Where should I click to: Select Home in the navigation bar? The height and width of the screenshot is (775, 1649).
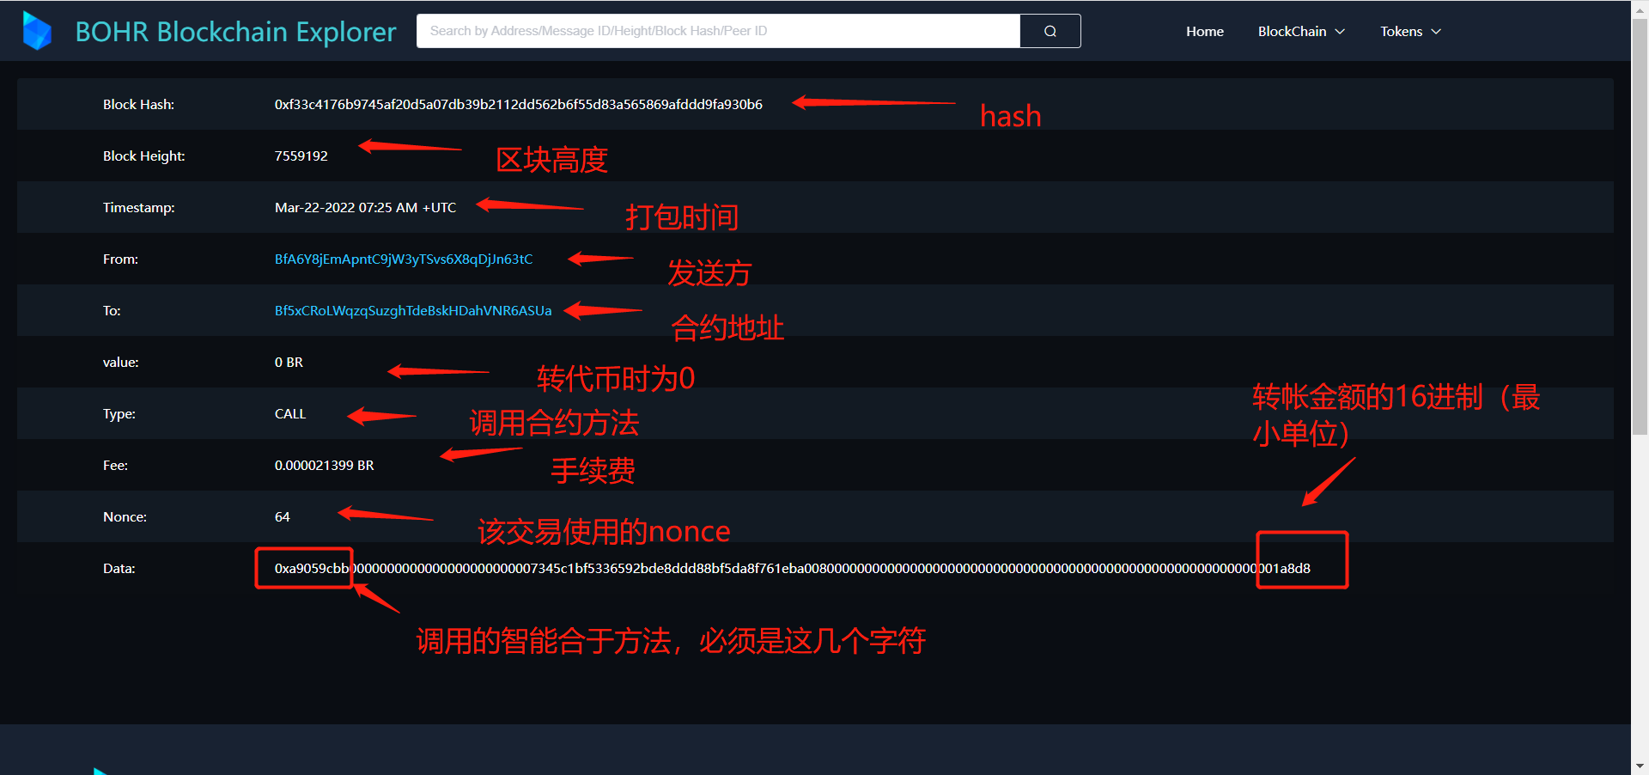pyautogui.click(x=1204, y=31)
